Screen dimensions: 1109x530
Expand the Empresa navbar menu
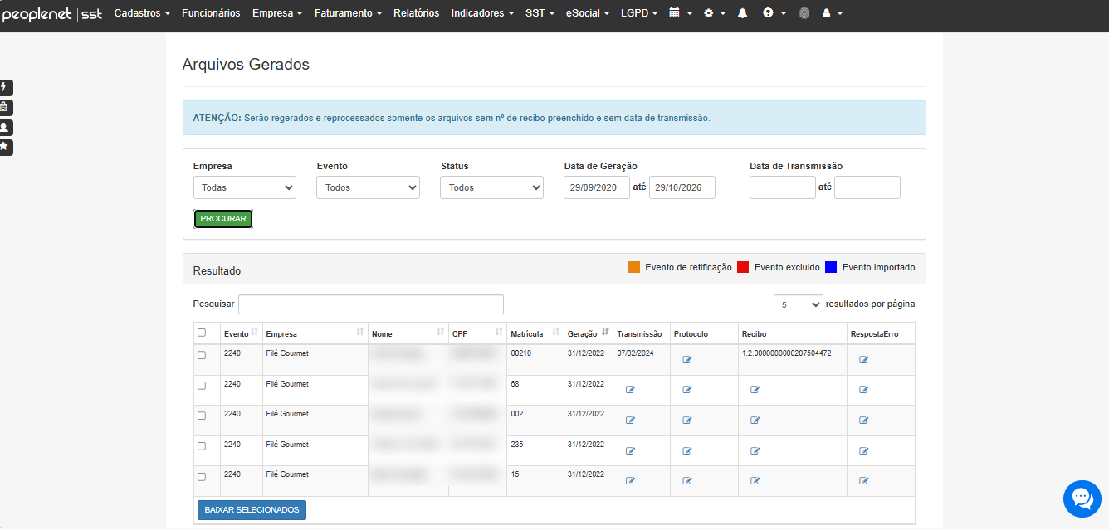[x=277, y=13]
